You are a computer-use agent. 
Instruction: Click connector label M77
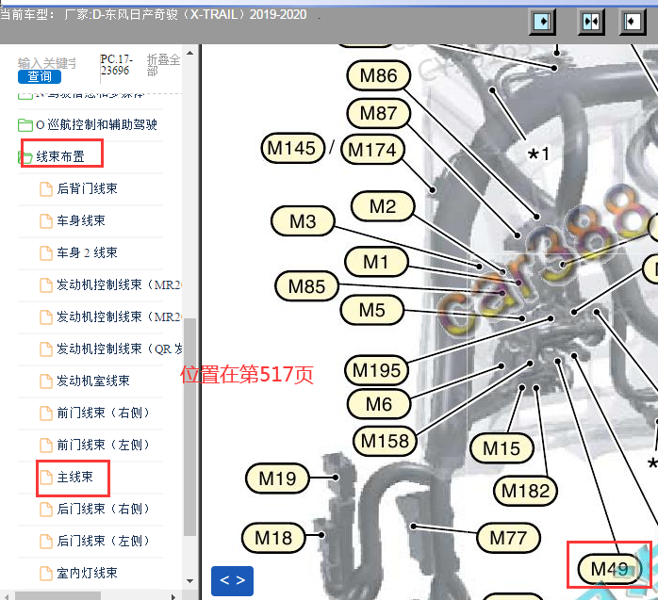click(x=508, y=538)
